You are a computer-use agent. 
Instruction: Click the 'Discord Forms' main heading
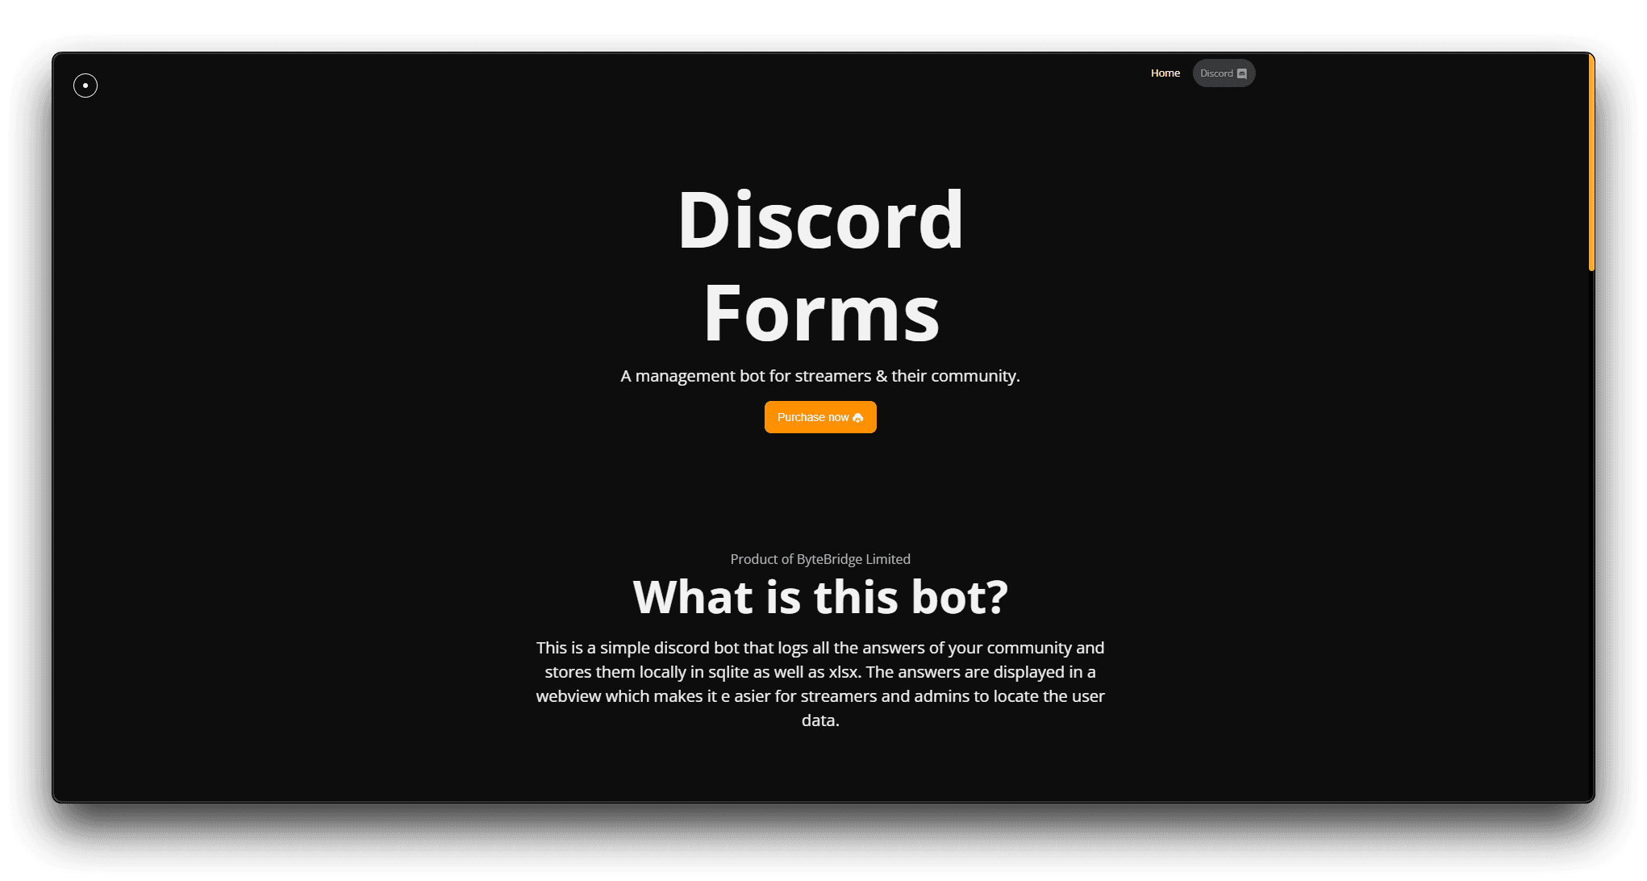point(820,266)
